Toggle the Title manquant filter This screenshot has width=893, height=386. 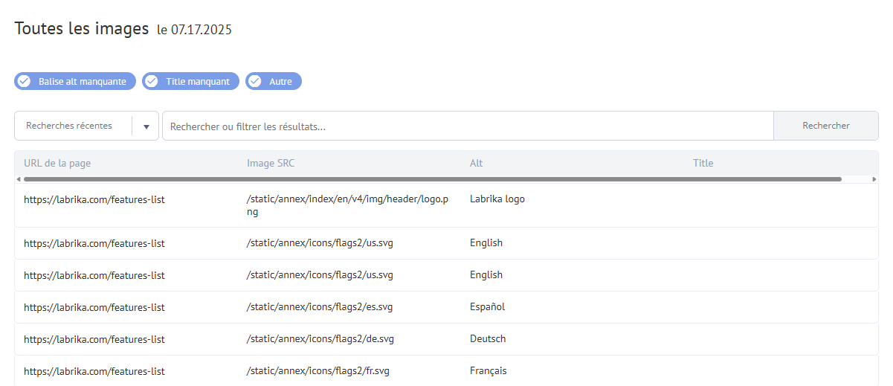190,81
